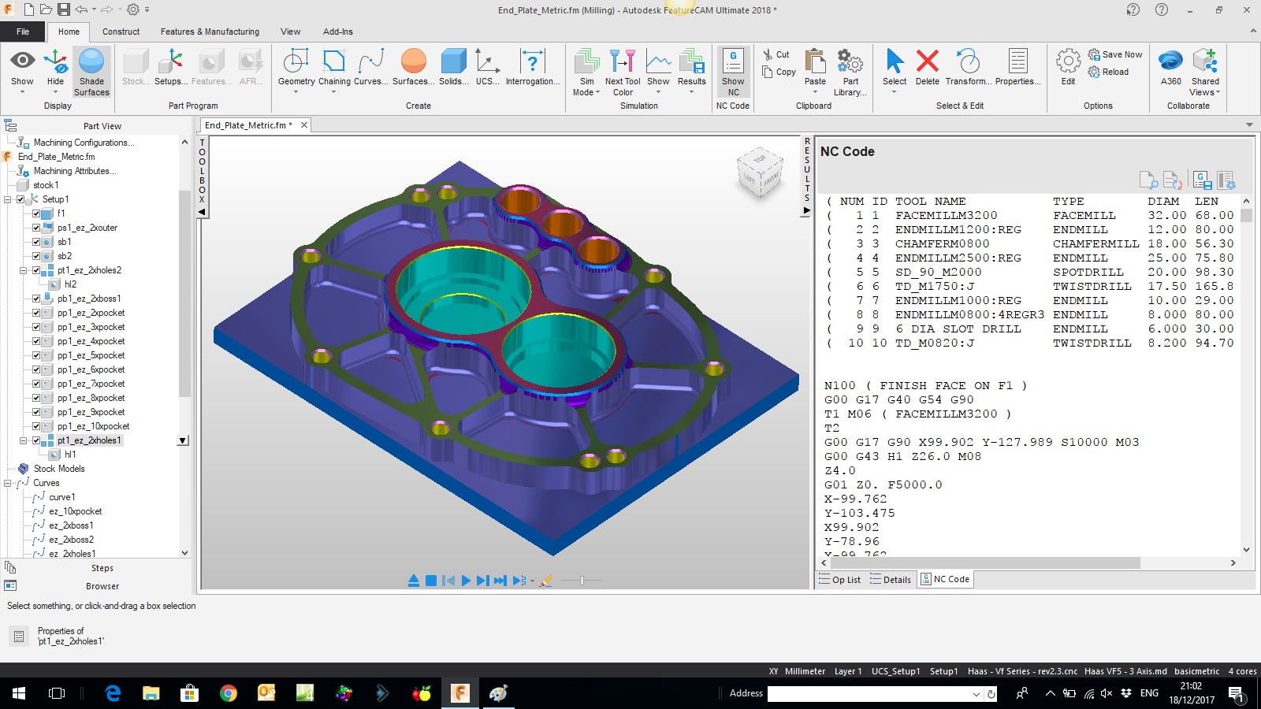
Task: Adjust the simulation speed slider
Action: click(582, 581)
